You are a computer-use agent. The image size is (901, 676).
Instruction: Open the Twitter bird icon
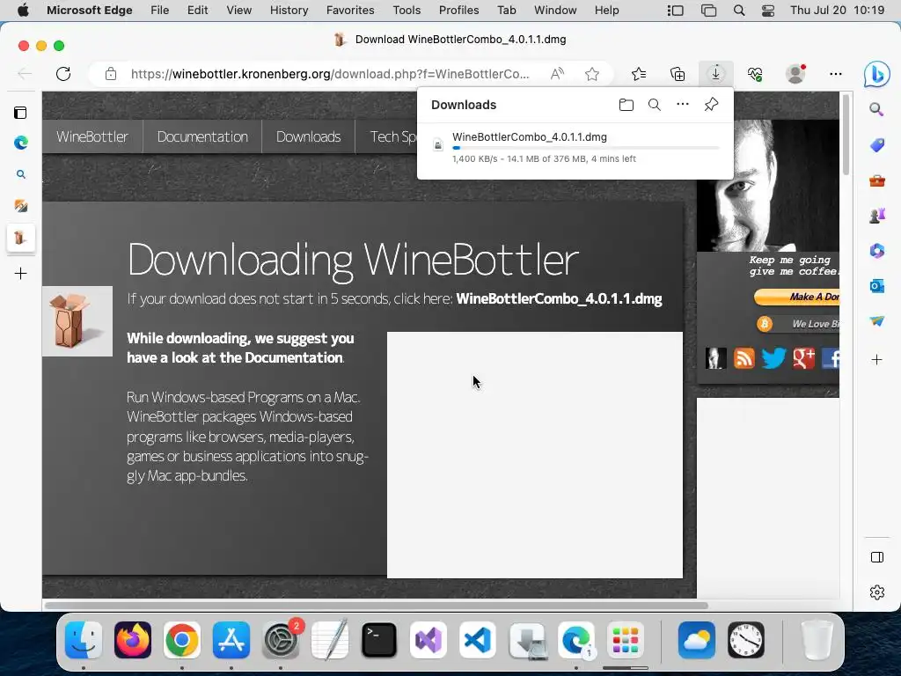[773, 358]
